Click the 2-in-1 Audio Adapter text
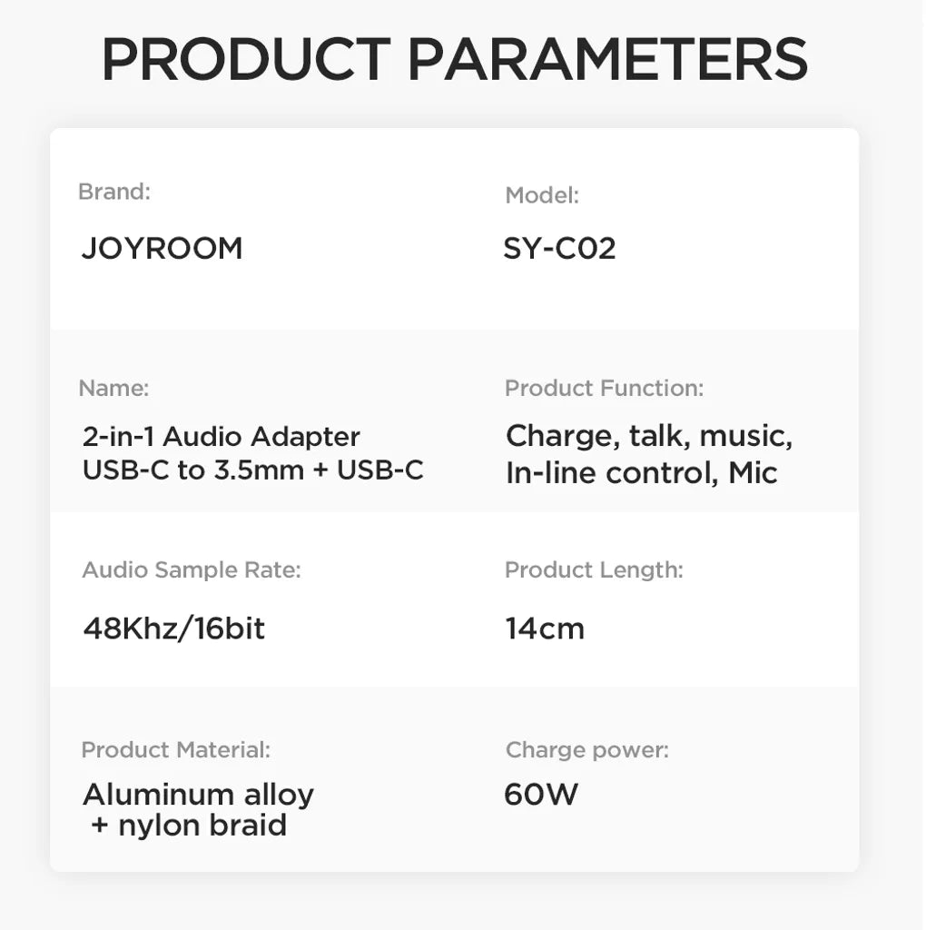Image resolution: width=926 pixels, height=930 pixels. (222, 437)
